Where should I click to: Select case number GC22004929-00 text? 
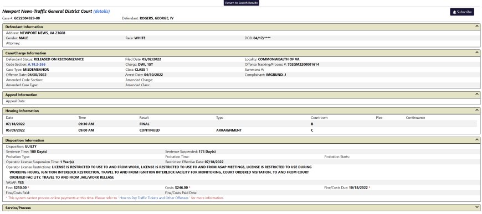point(27,18)
